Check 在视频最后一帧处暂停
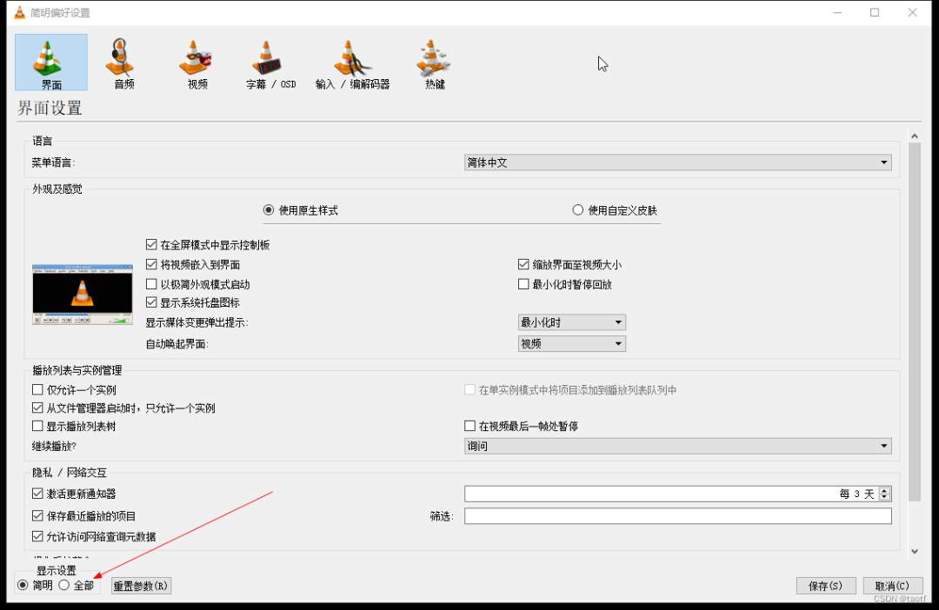This screenshot has width=939, height=610. [469, 425]
